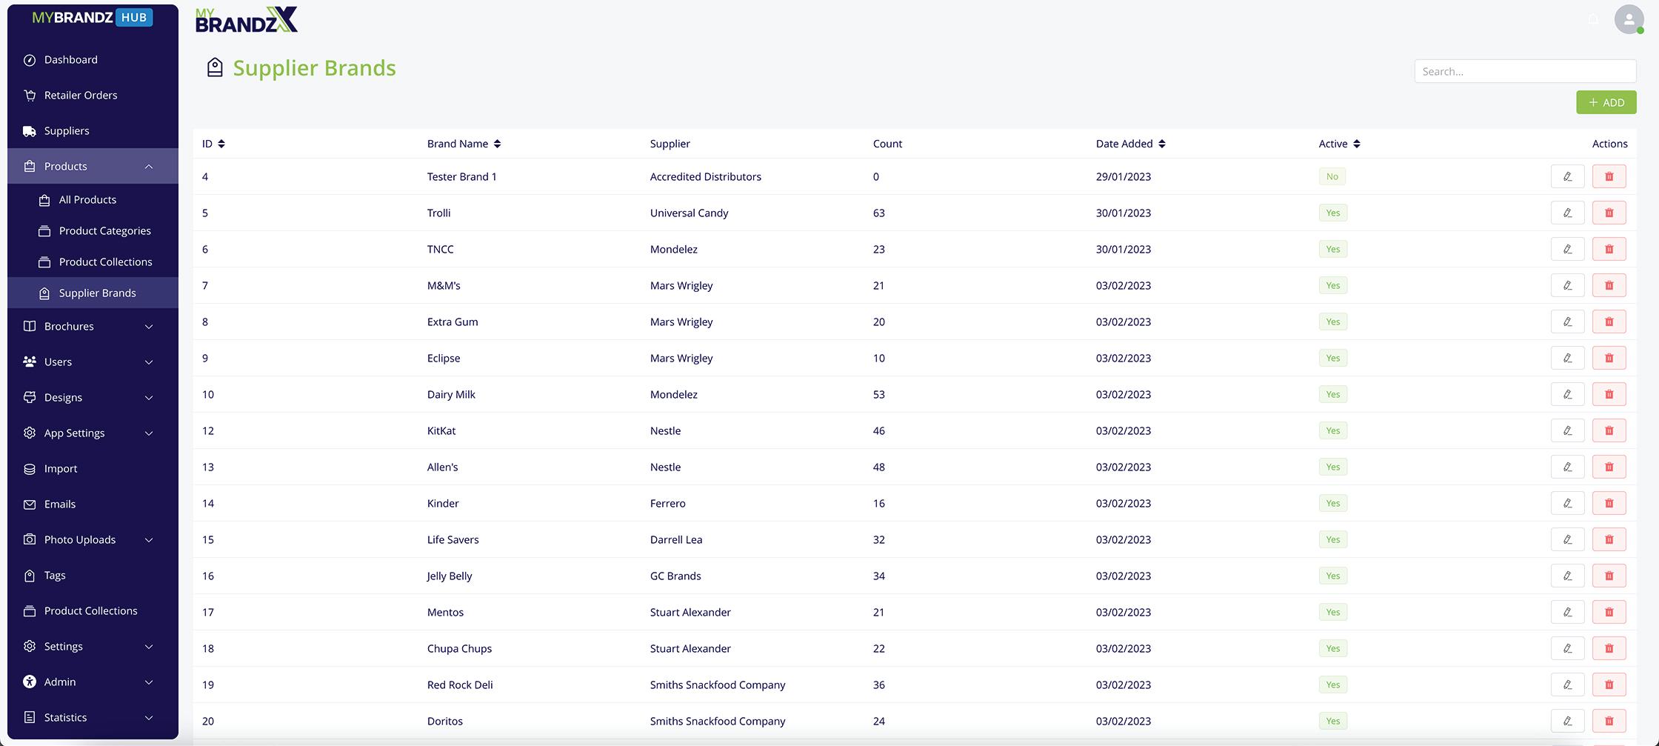
Task: Delete the Doritos brand row
Action: [x=1609, y=721]
